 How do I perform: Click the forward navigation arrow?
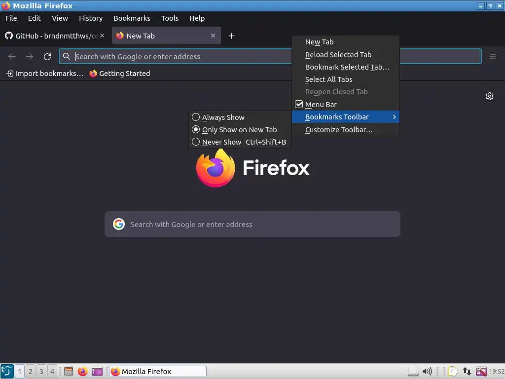tap(30, 57)
